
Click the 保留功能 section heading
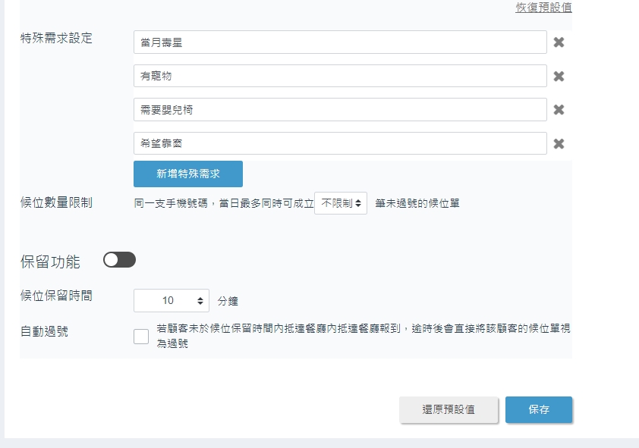pos(50,262)
